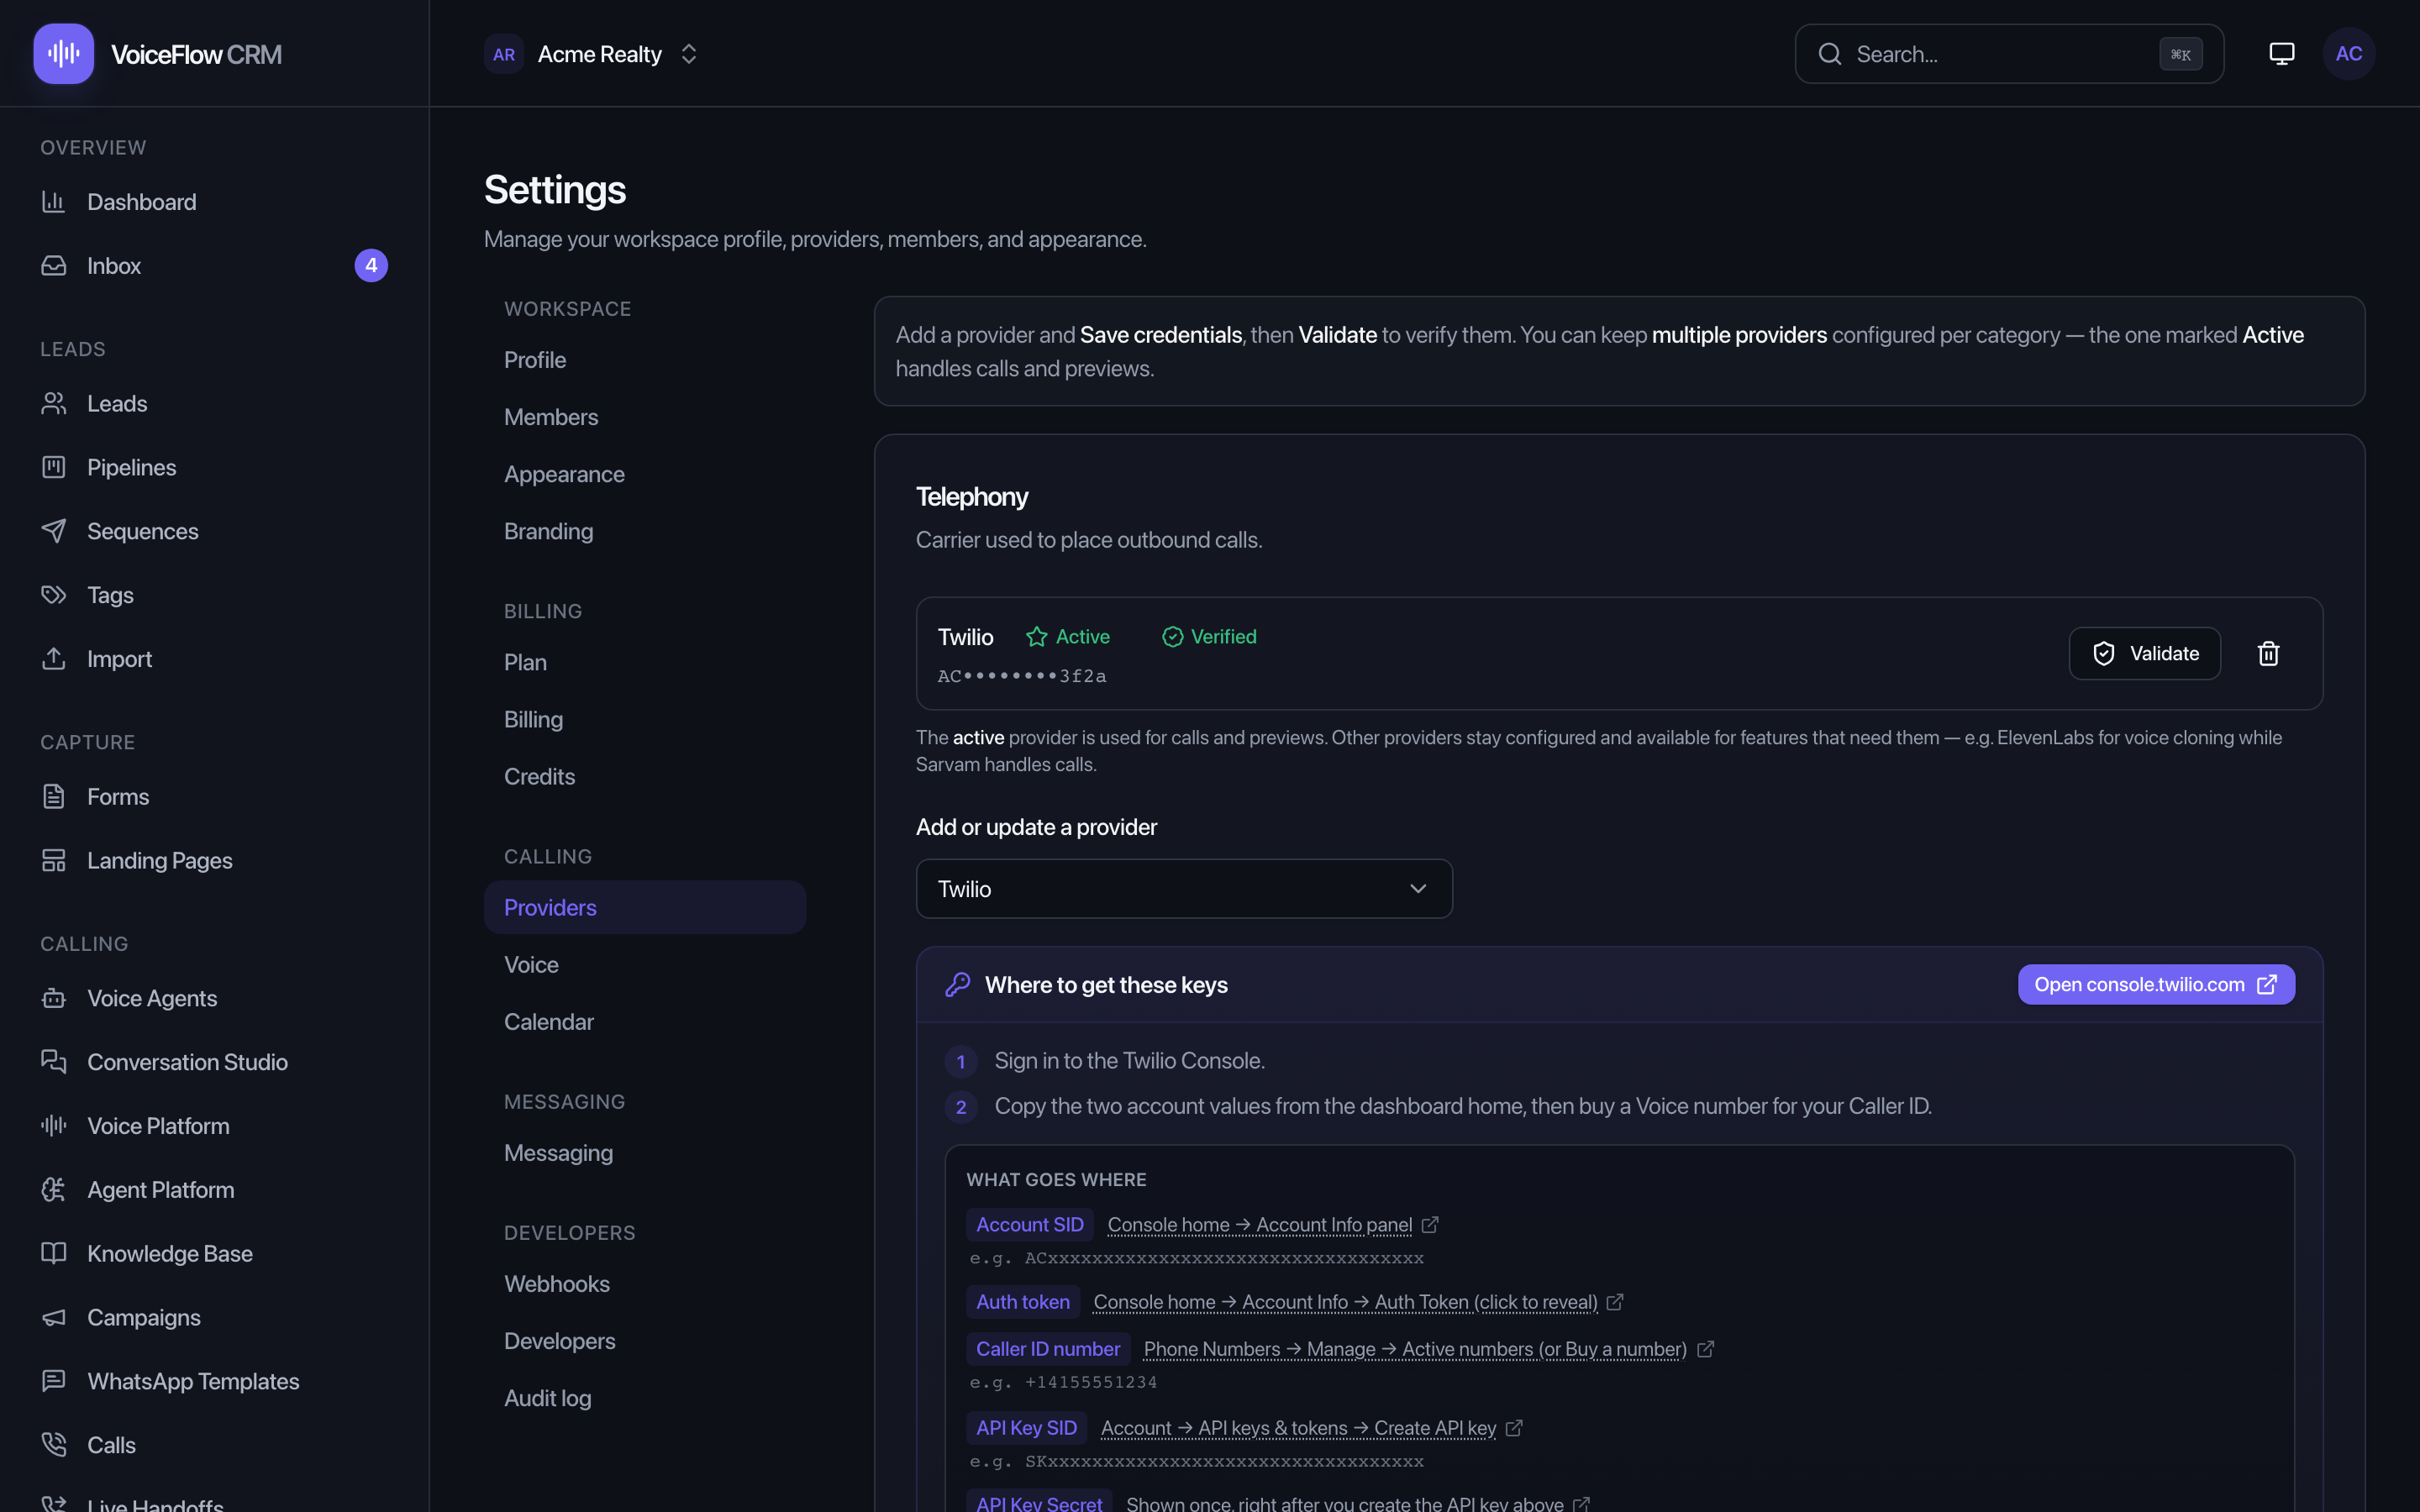
Task: Click the search magnifier icon
Action: pos(1829,54)
